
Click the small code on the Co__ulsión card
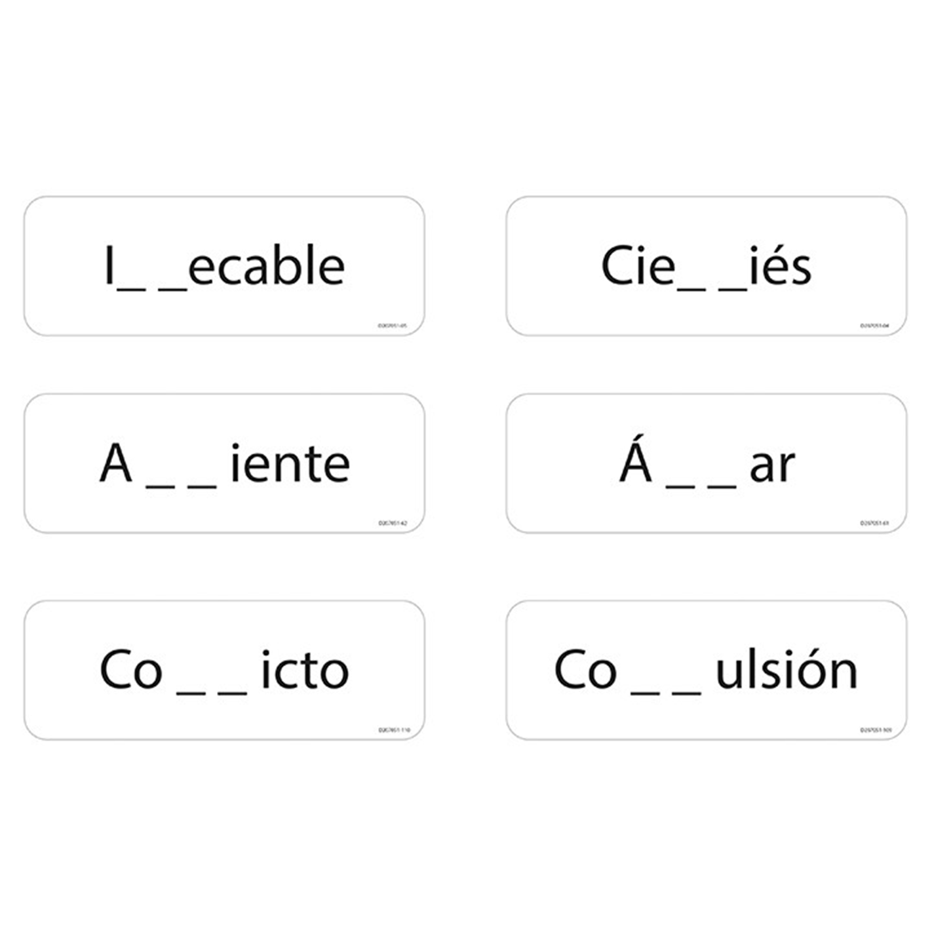point(876,729)
